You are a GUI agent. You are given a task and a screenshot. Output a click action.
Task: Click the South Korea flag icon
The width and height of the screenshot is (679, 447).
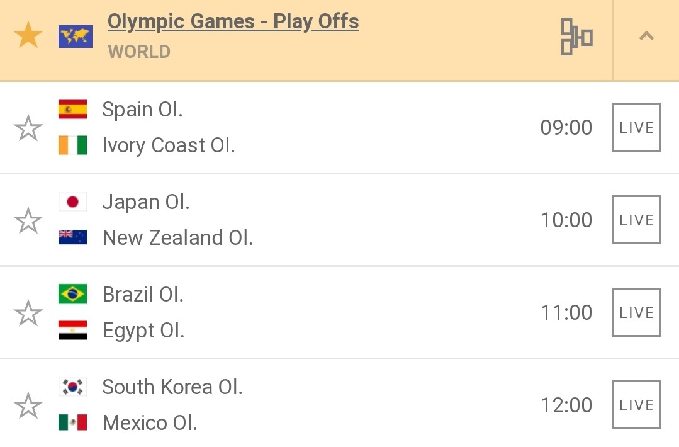(73, 387)
